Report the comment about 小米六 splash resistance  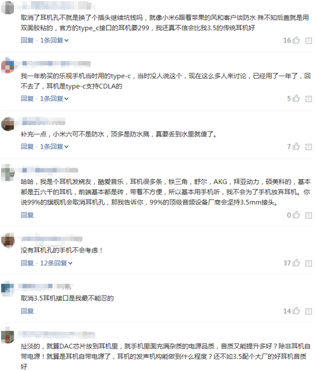(x=308, y=147)
